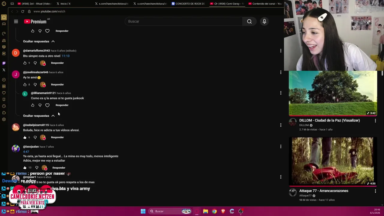Open Google Chrome from taskbar
The height and width of the screenshot is (216, 384).
coord(214,211)
